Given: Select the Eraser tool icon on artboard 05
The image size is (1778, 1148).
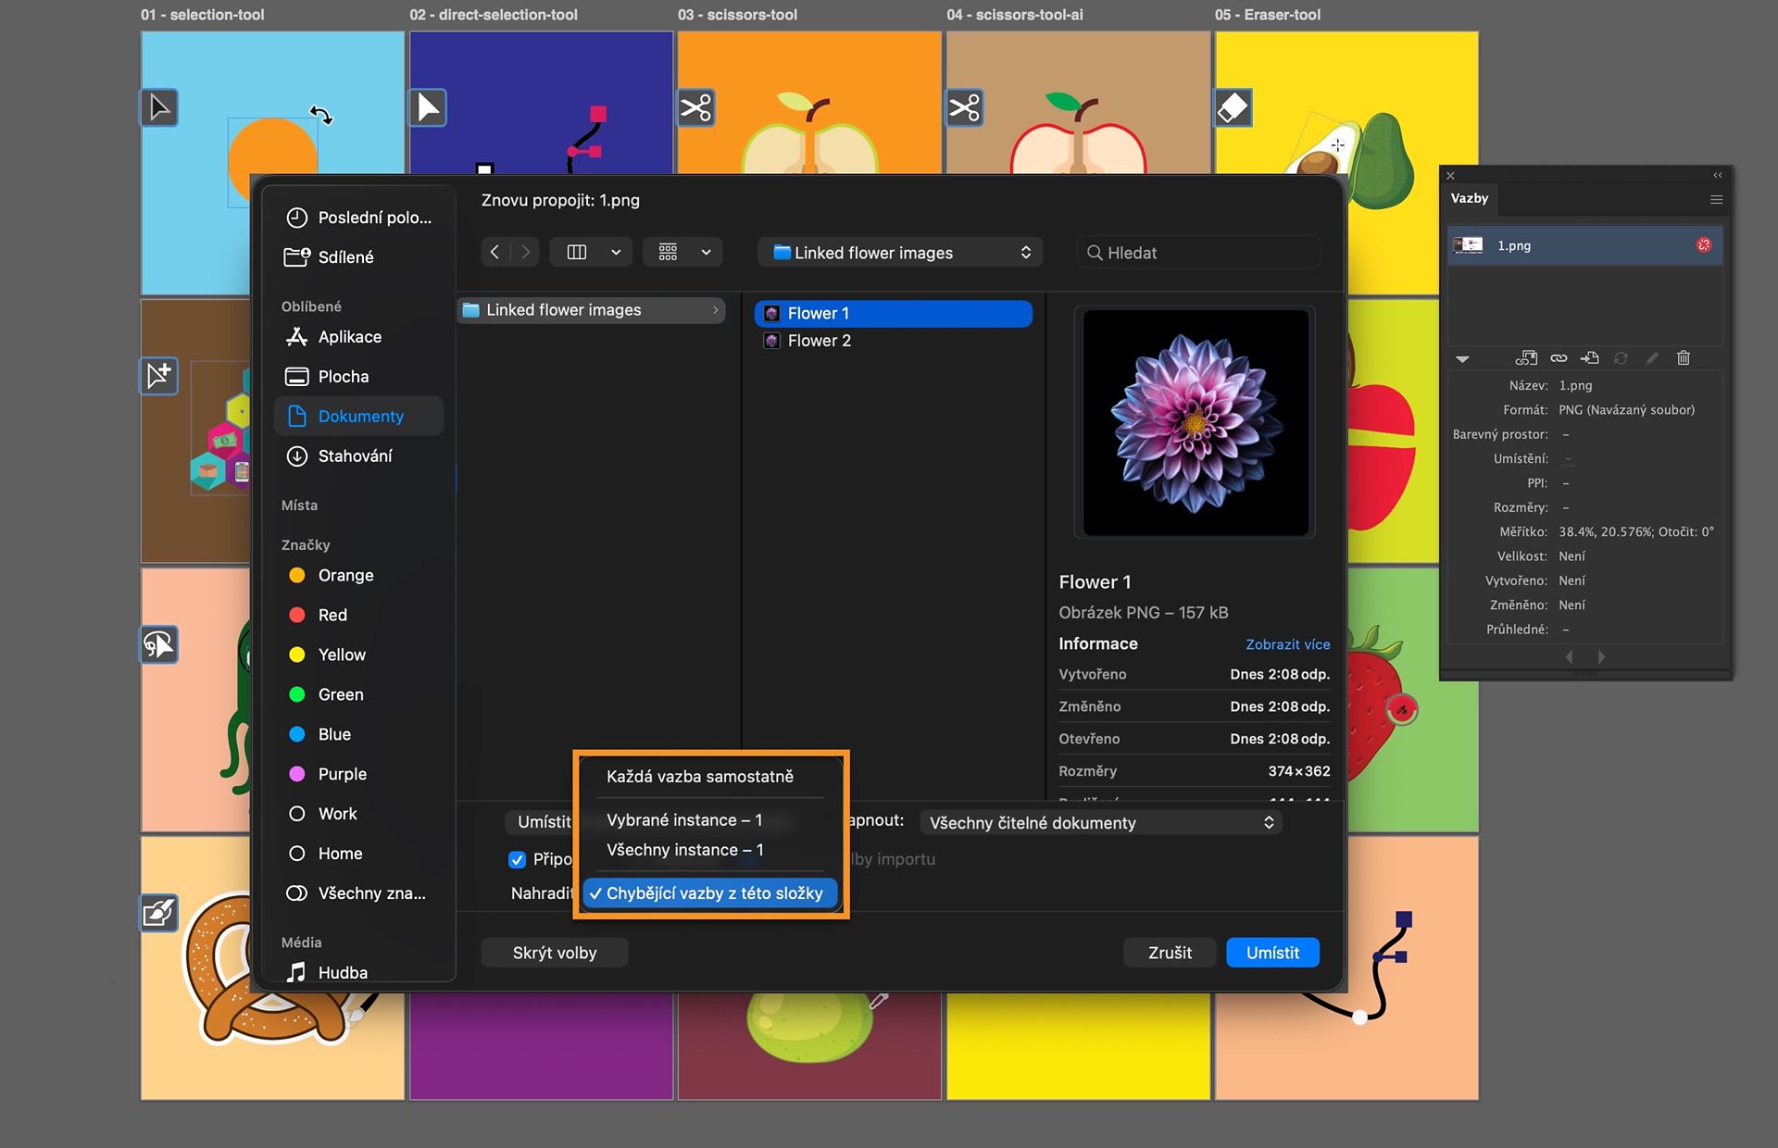Looking at the screenshot, I should tap(1233, 107).
